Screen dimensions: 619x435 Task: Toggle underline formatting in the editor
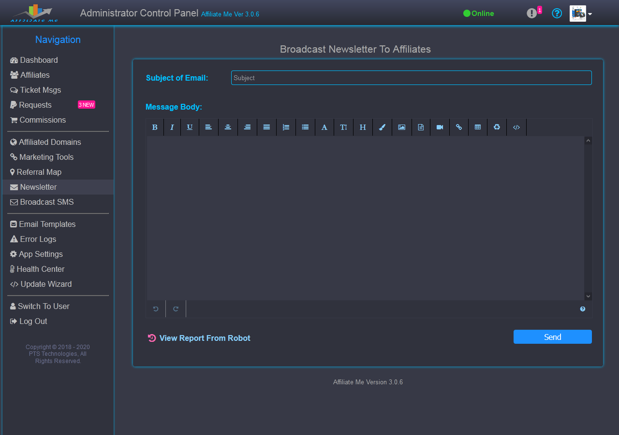pos(190,127)
